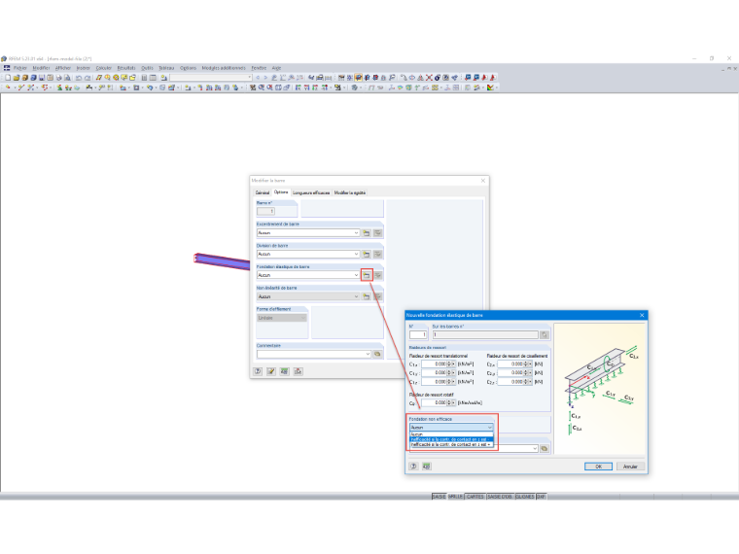Screen dimensions: 739x554
Task: Create new elastic bar foundation icon
Action: 367,275
